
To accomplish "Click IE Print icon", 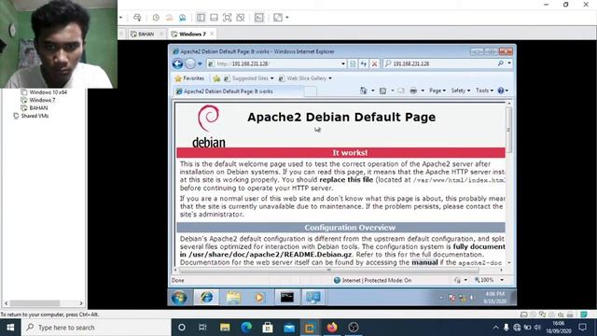I will [413, 91].
